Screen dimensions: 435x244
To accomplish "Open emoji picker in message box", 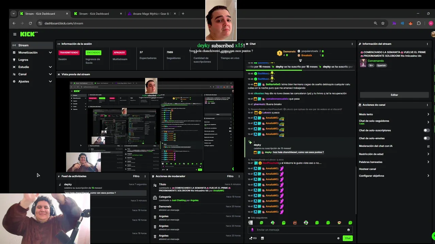I will click(348, 230).
